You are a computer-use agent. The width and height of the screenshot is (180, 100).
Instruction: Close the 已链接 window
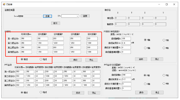(x=174, y=4)
